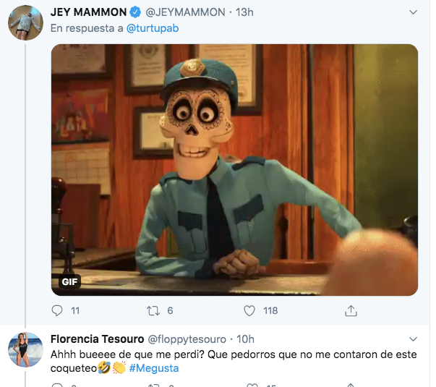Open the 13h timestamp of the tweet
The height and width of the screenshot is (387, 436).
244,12
